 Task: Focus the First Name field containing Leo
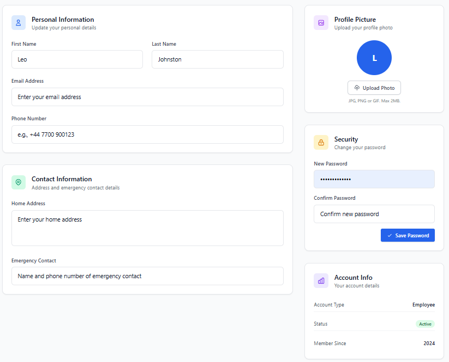coord(77,59)
